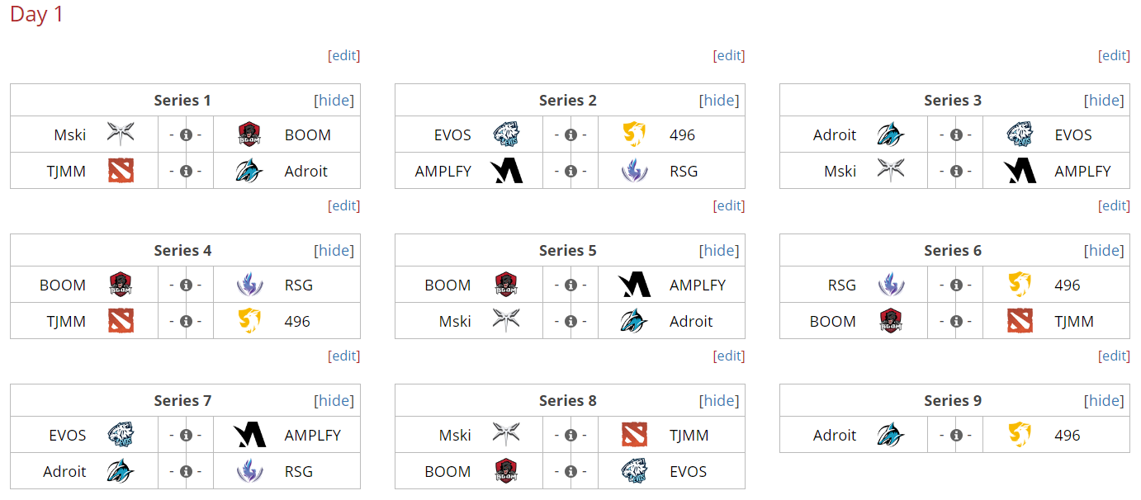Click the Adroit shark logo in Series 9
This screenshot has height=500, width=1141.
point(891,435)
